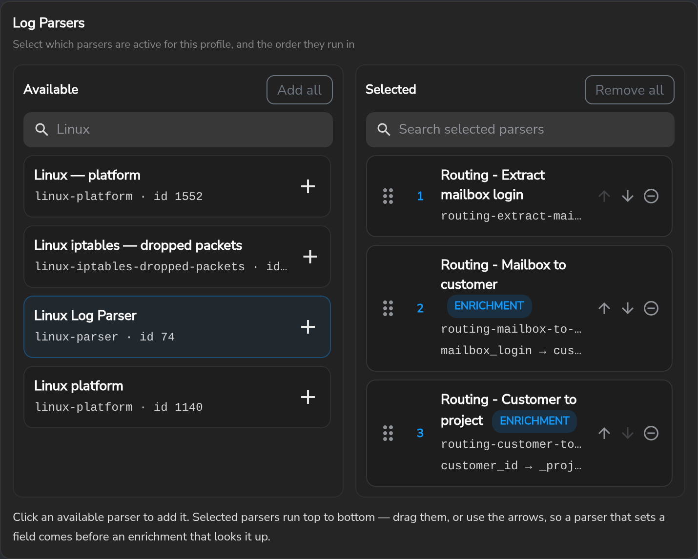Click the Add all button
The height and width of the screenshot is (559, 698).
300,90
